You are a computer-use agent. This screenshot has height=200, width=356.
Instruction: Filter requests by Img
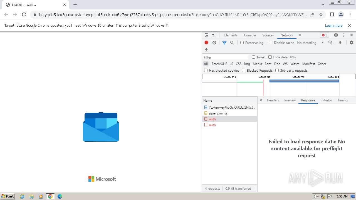coord(247,64)
